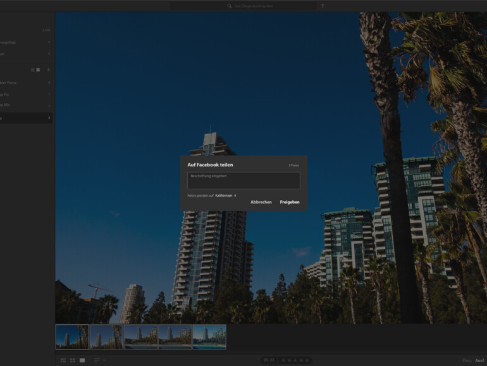Screen dimensions: 487x366
Task: Open the sort order dropdown in bottom toolbar
Action: [x=100, y=360]
